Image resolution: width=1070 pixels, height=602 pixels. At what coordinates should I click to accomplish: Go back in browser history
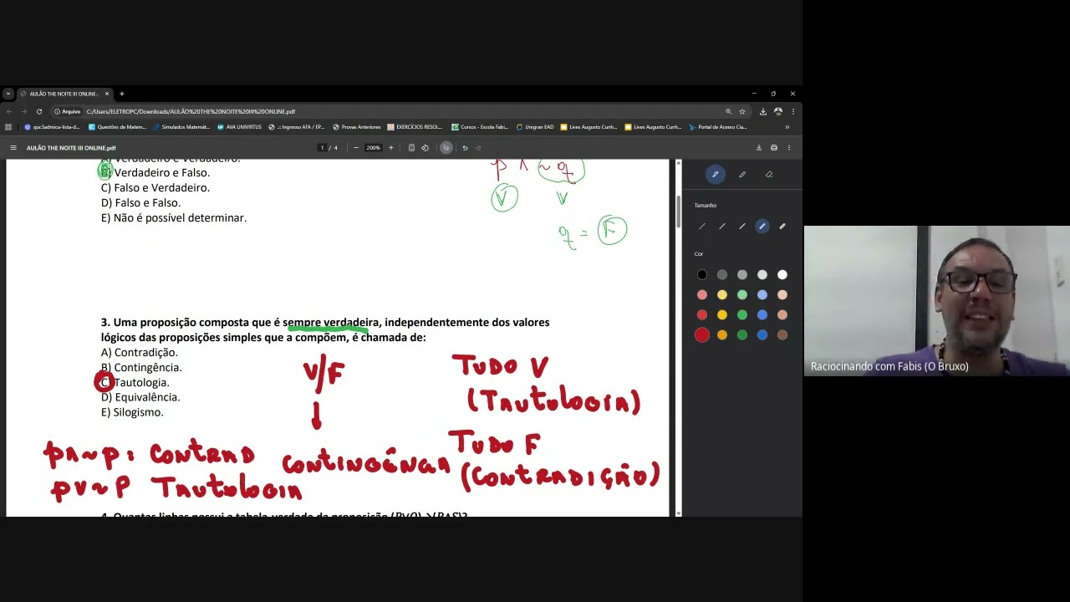click(x=9, y=111)
